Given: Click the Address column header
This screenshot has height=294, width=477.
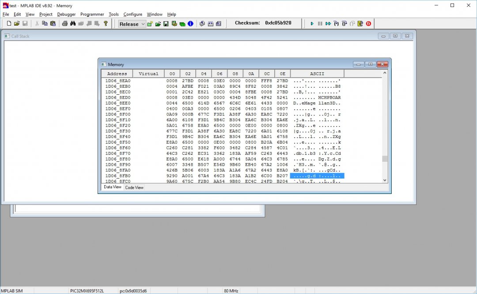Looking at the screenshot, I should [x=117, y=74].
